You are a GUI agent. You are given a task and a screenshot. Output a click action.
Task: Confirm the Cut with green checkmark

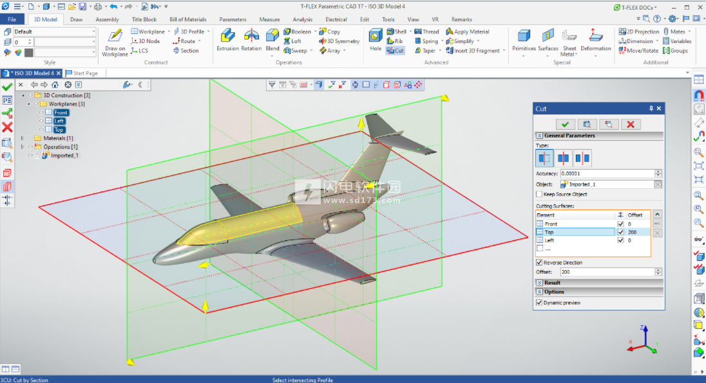565,125
